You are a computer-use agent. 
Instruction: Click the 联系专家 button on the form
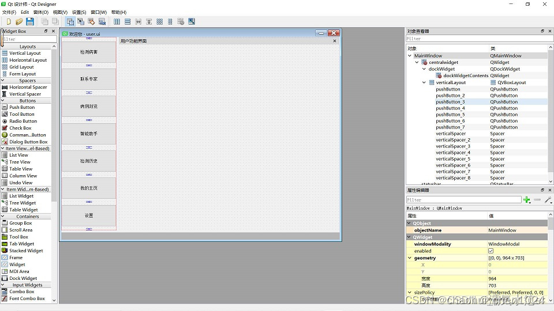click(89, 79)
